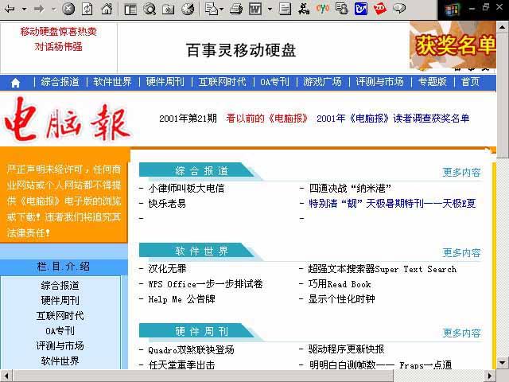
Task: Open article 四通决战"纳米港"
Action: coord(350,189)
